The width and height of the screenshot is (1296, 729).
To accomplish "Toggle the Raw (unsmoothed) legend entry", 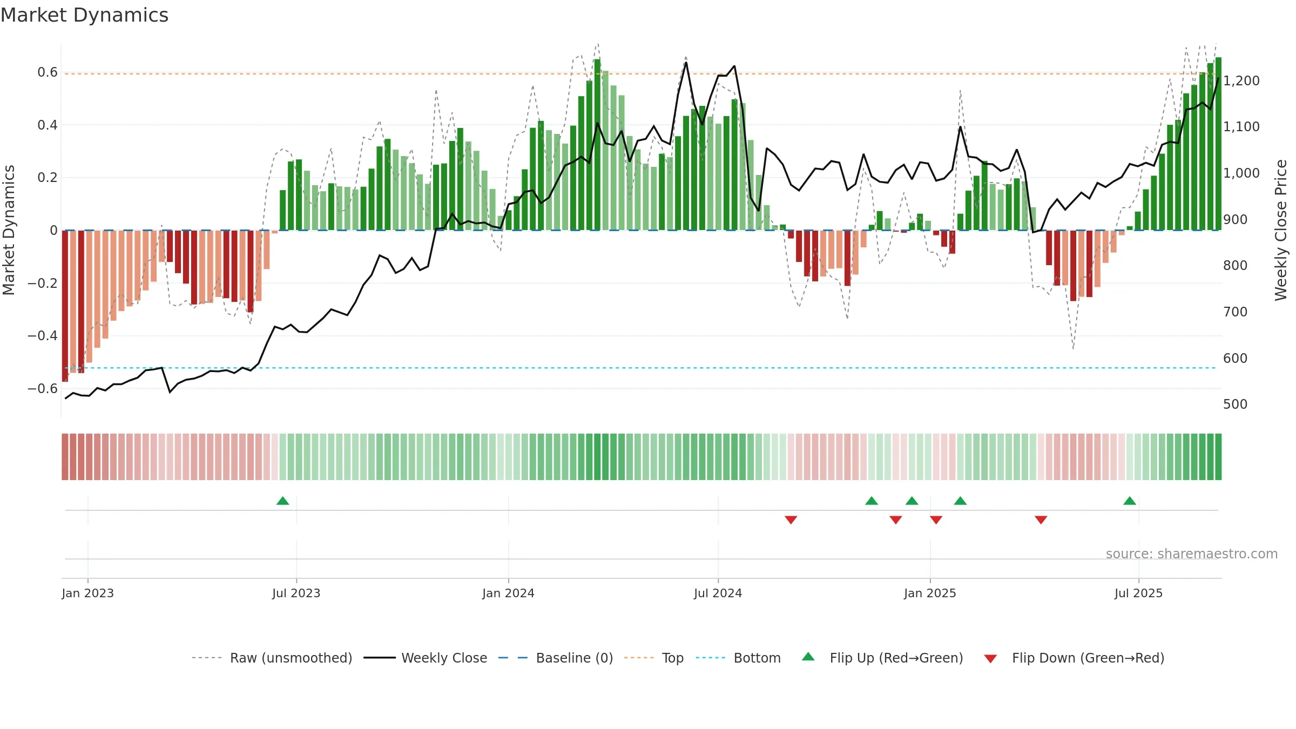I will 272,658.
